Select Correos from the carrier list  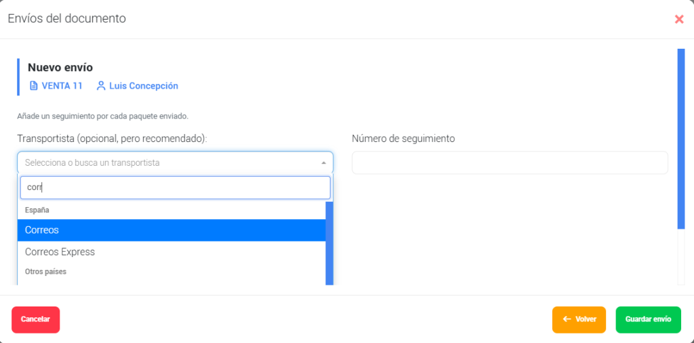click(x=171, y=230)
